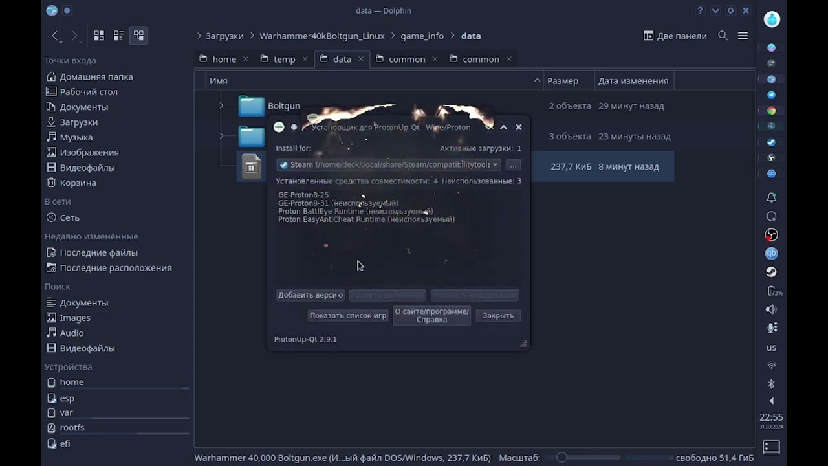Click the chevron before Загрузки breadcrumb
828x466 pixels.
click(199, 36)
